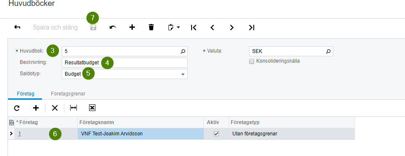The image size is (405, 156).
Task: Uncheck the Aktiv checkbox in row 1
Action: coord(216,134)
